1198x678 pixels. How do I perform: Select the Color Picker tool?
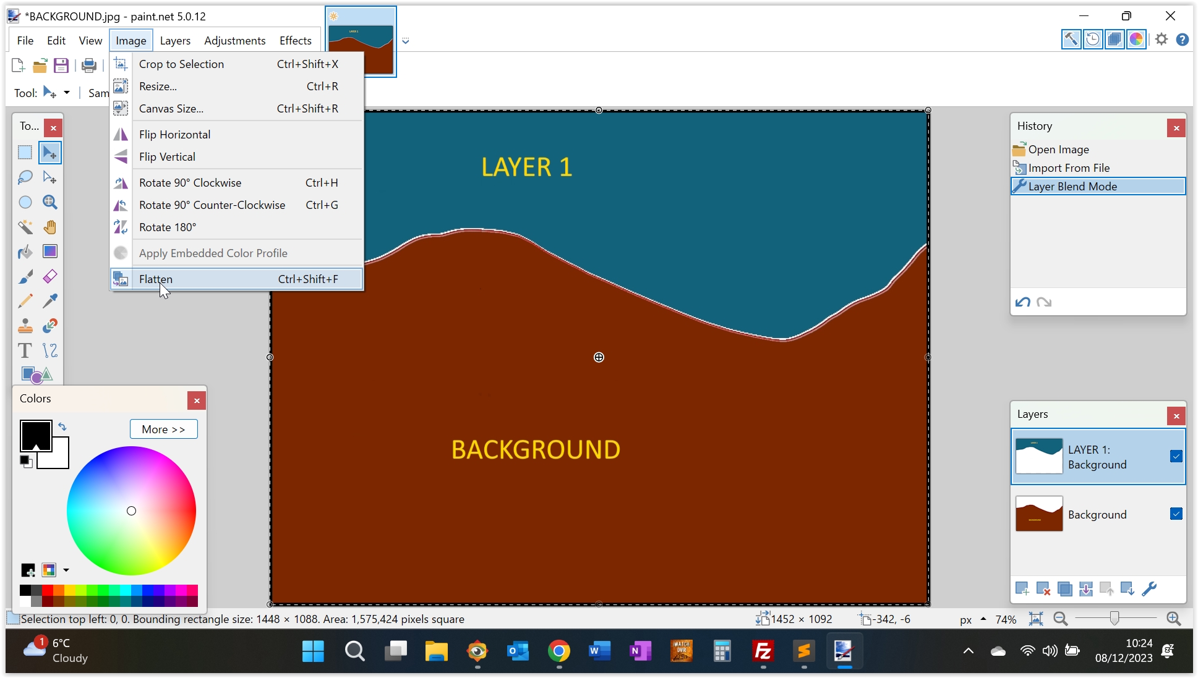[50, 301]
